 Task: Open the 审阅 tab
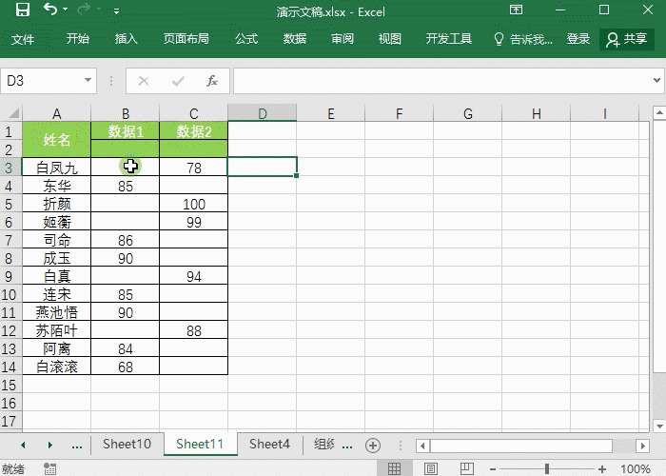point(343,39)
